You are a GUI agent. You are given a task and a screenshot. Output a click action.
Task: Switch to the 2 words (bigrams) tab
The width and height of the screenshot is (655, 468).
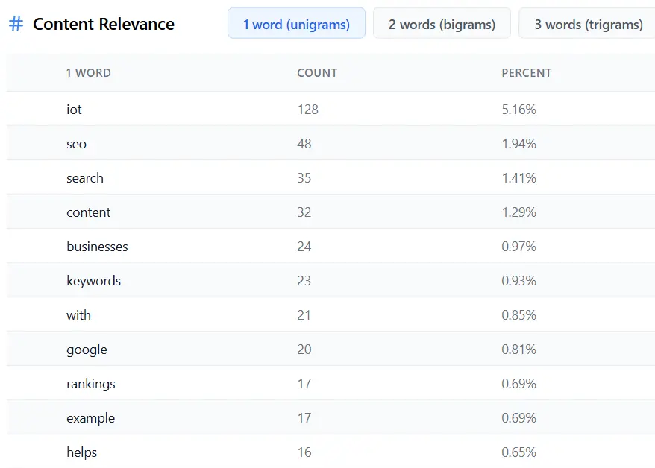pos(442,23)
